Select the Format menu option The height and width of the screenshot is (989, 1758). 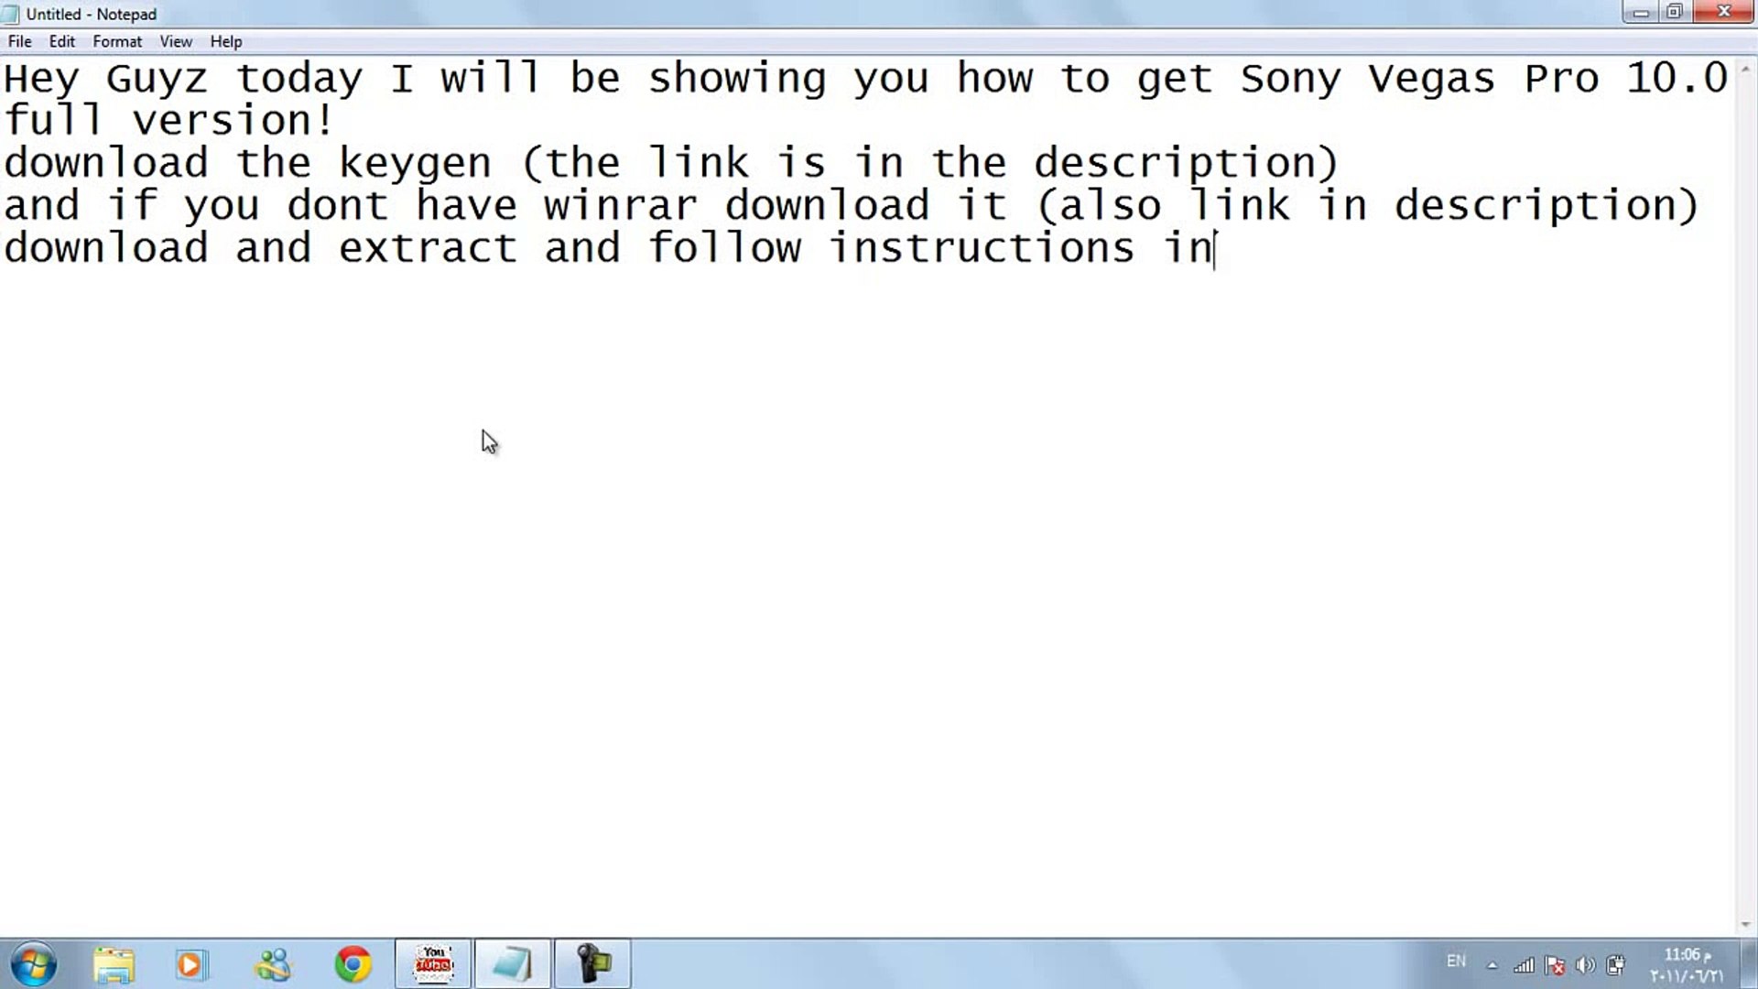(x=117, y=41)
